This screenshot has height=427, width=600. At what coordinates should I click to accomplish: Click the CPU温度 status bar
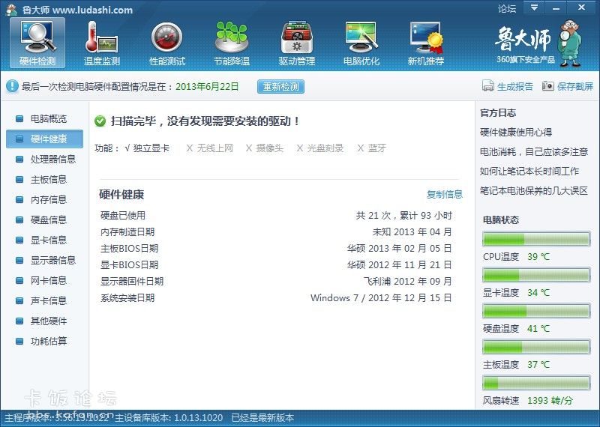[x=536, y=239]
